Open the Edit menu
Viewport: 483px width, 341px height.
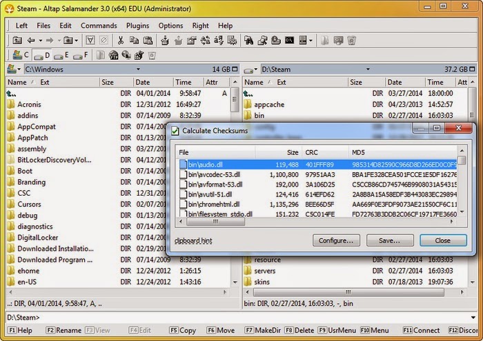66,25
